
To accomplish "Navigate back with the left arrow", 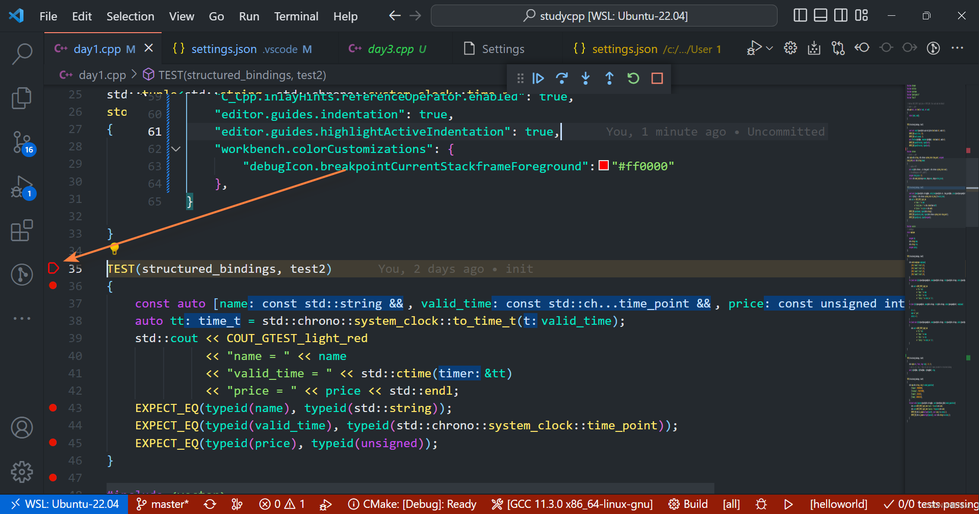I will tap(395, 16).
